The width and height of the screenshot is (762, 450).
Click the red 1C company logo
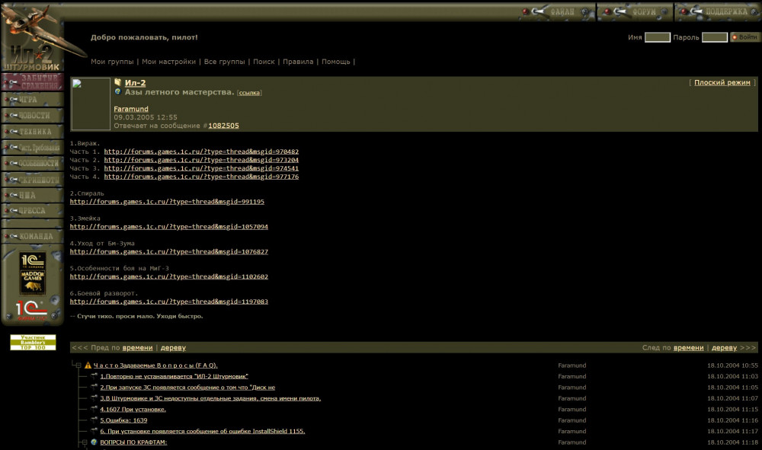point(31,310)
